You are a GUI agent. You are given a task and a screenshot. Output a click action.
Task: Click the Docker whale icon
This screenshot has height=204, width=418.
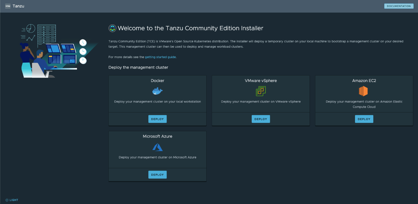pos(157,91)
